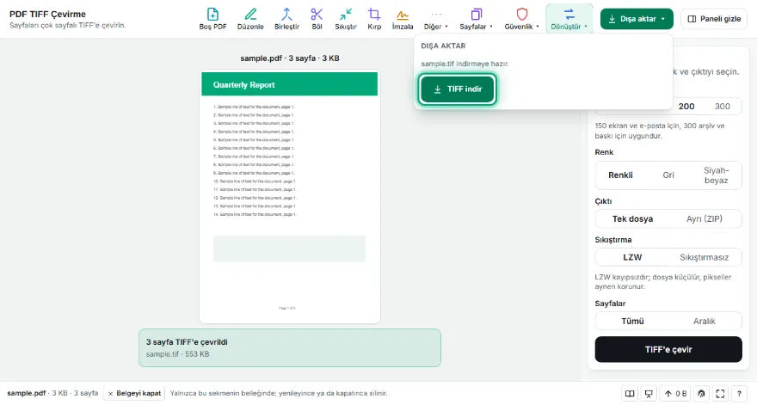Viewport: 757px width, 405px height.
Task: Click the Quarterly Report page thumbnail
Action: 290,197
